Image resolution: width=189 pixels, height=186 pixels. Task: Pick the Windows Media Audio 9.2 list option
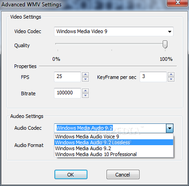[x=114, y=148]
